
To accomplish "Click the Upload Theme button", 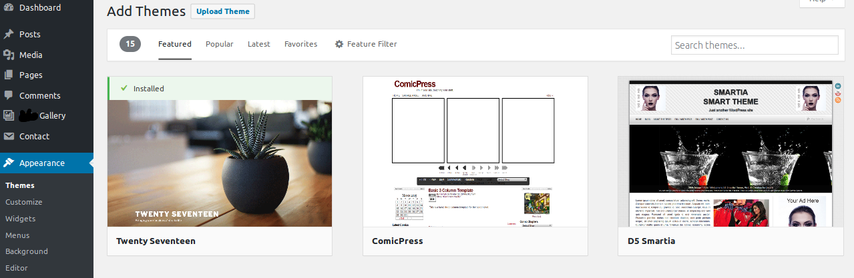I will point(223,11).
